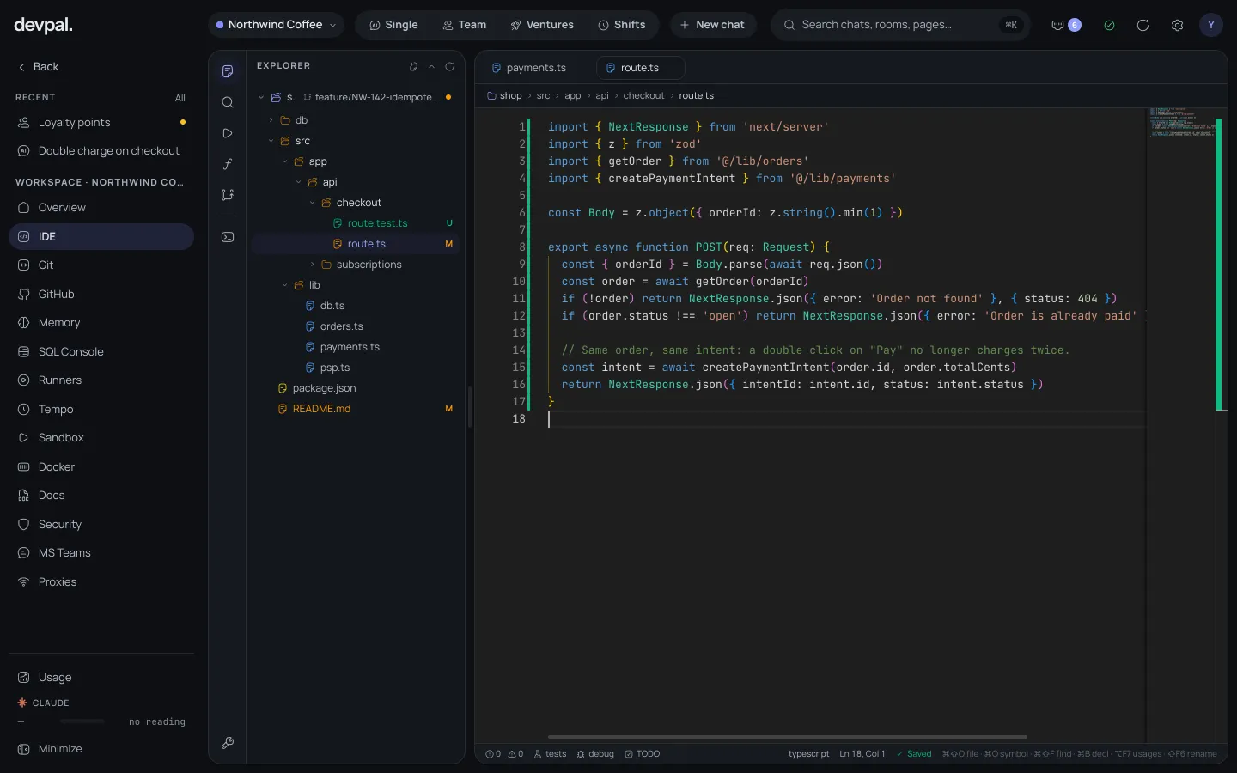The image size is (1237, 773).
Task: Open the notifications inbox with badge 6
Action: click(x=1066, y=25)
